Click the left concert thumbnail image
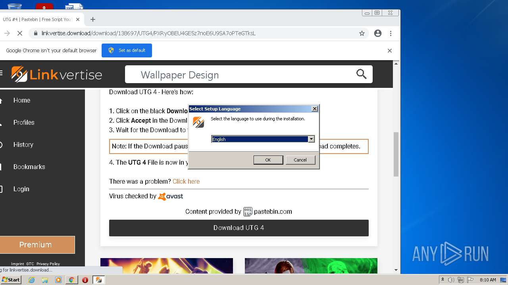The image size is (508, 285). click(x=167, y=266)
